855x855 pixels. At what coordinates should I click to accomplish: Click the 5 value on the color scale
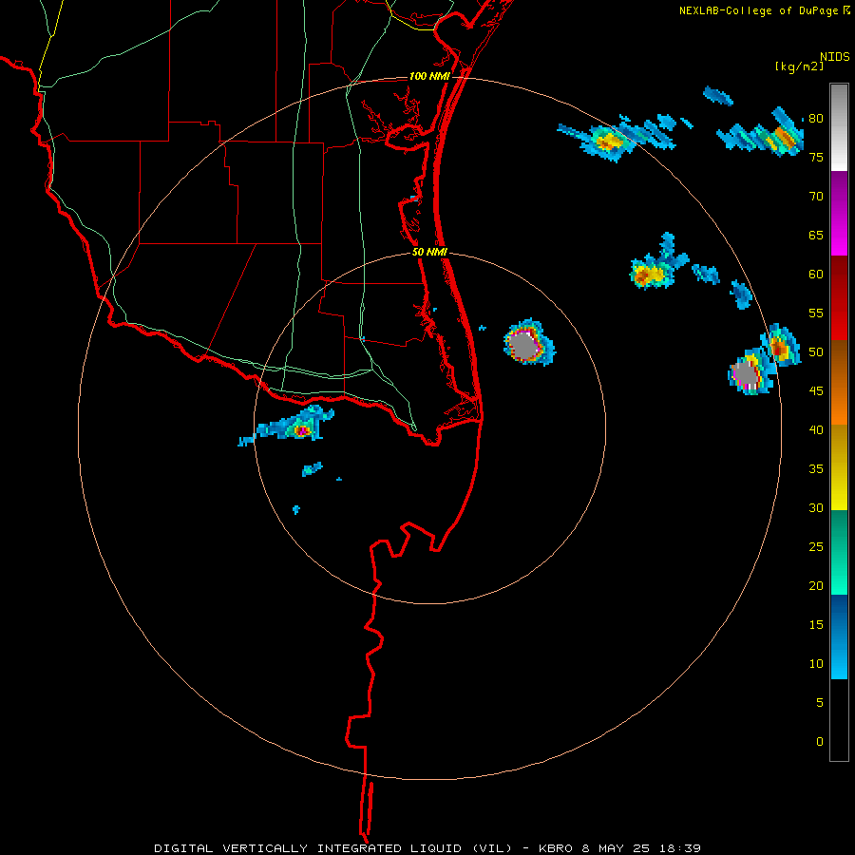click(820, 702)
